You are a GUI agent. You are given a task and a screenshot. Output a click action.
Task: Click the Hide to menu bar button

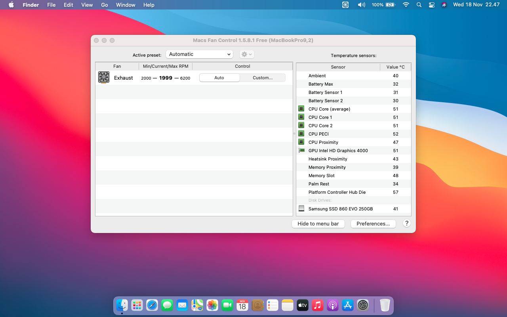click(318, 224)
